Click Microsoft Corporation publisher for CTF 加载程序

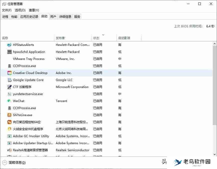pyautogui.click(x=72, y=87)
